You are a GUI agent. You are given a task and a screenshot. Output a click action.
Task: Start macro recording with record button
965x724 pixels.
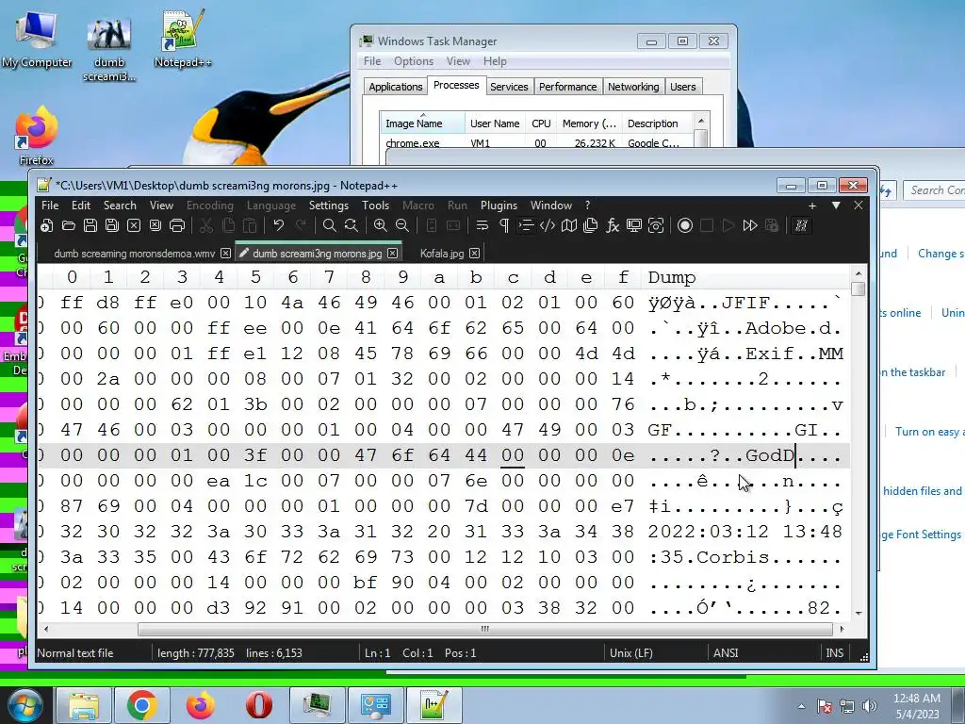point(685,226)
